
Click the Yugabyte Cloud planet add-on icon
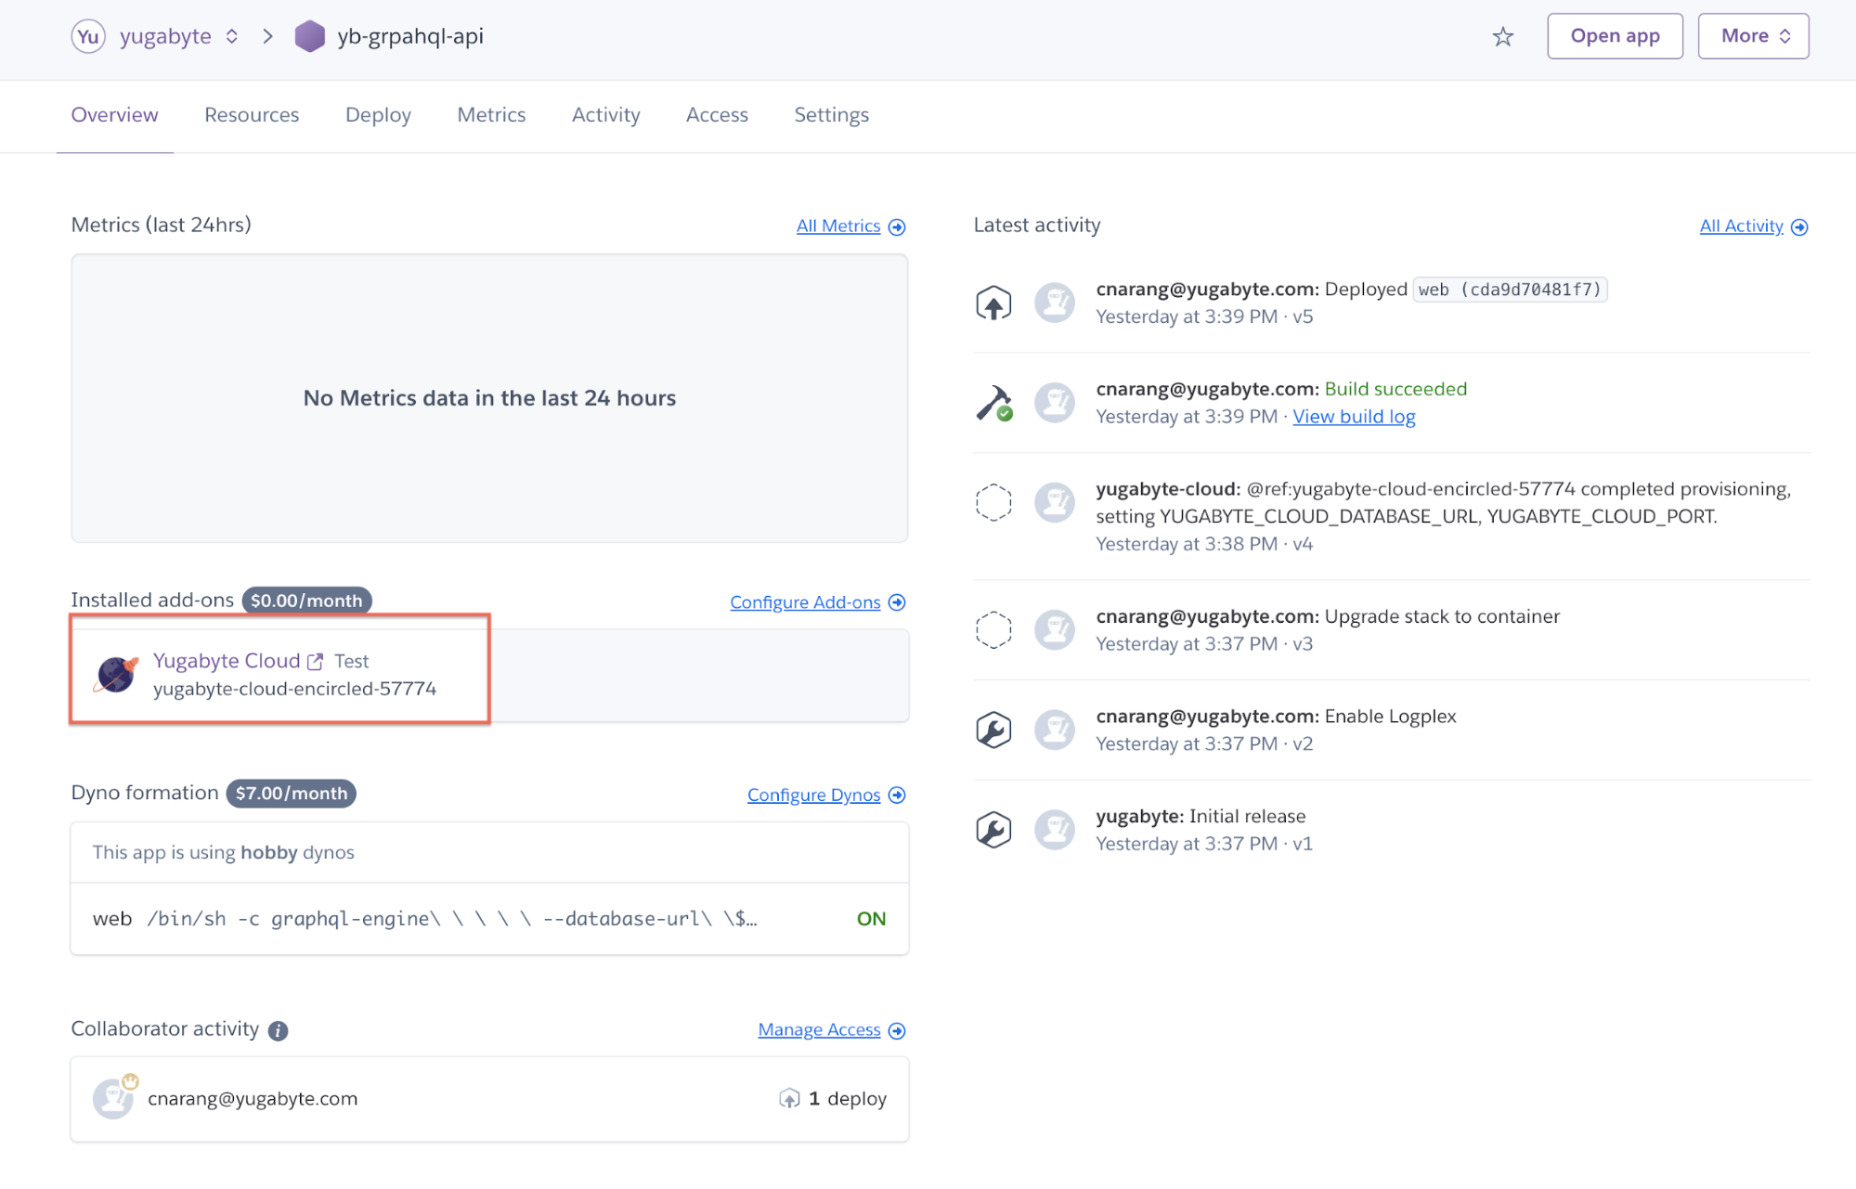116,674
